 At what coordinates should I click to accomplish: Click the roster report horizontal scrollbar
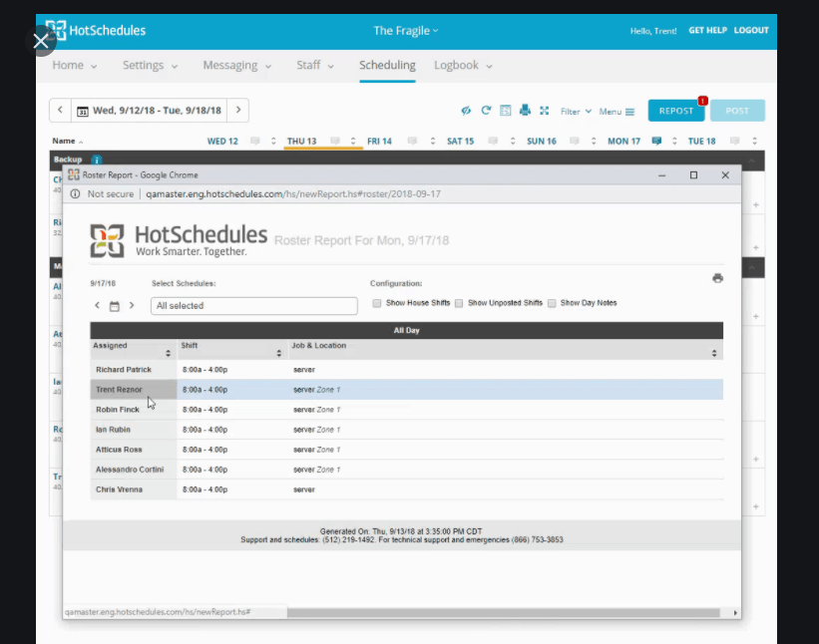[x=503, y=613]
